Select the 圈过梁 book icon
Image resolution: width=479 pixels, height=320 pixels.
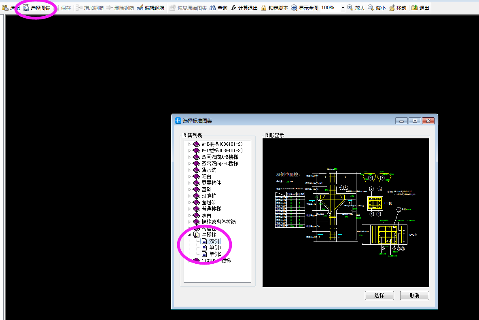tap(197, 202)
